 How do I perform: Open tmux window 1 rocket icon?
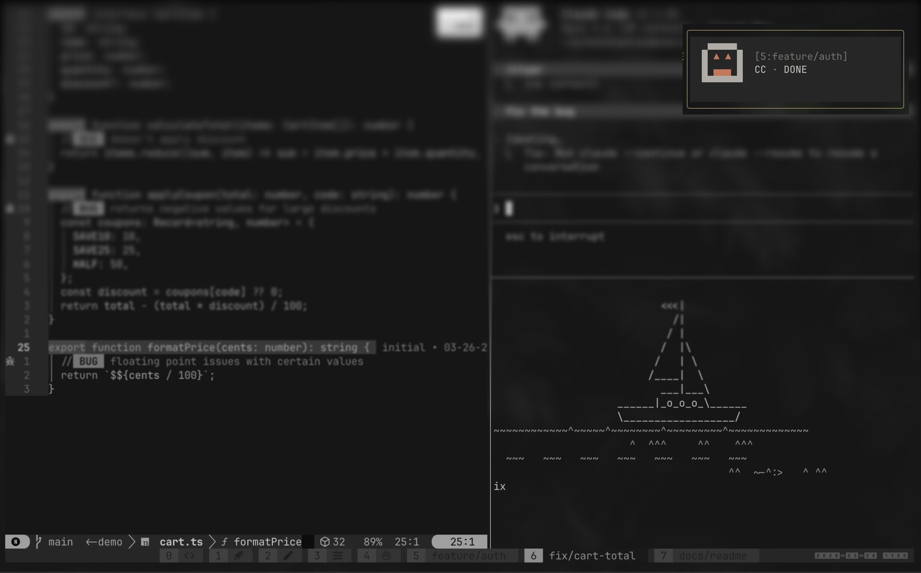coord(238,555)
